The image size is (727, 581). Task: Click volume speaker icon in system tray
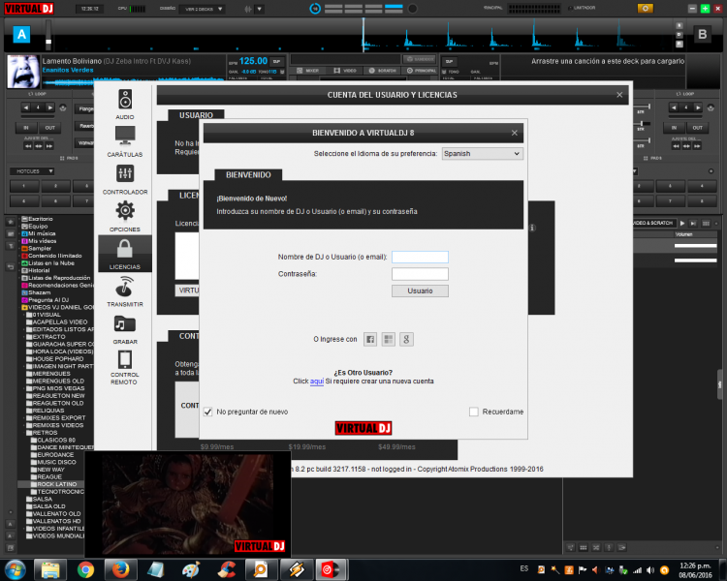tap(650, 570)
